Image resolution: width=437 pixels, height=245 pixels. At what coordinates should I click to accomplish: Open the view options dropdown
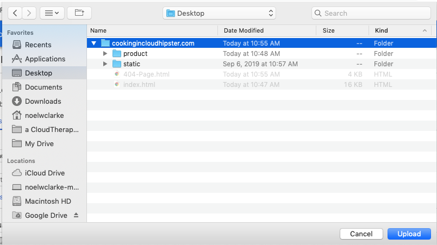click(52, 12)
